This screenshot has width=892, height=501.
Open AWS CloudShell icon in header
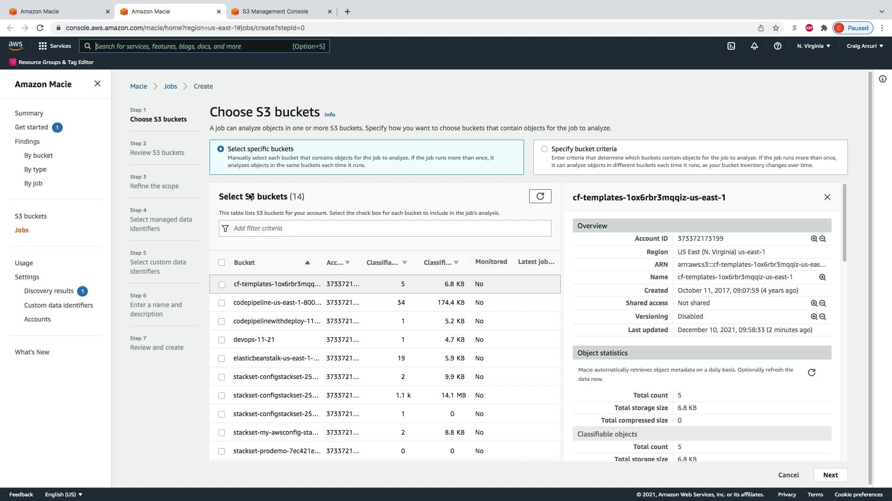pos(731,46)
